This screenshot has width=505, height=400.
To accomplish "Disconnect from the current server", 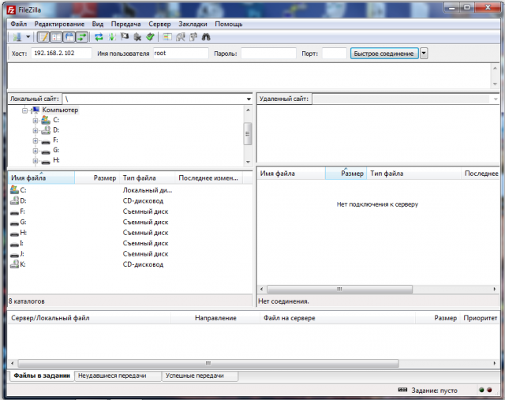I will pyautogui.click(x=137, y=37).
